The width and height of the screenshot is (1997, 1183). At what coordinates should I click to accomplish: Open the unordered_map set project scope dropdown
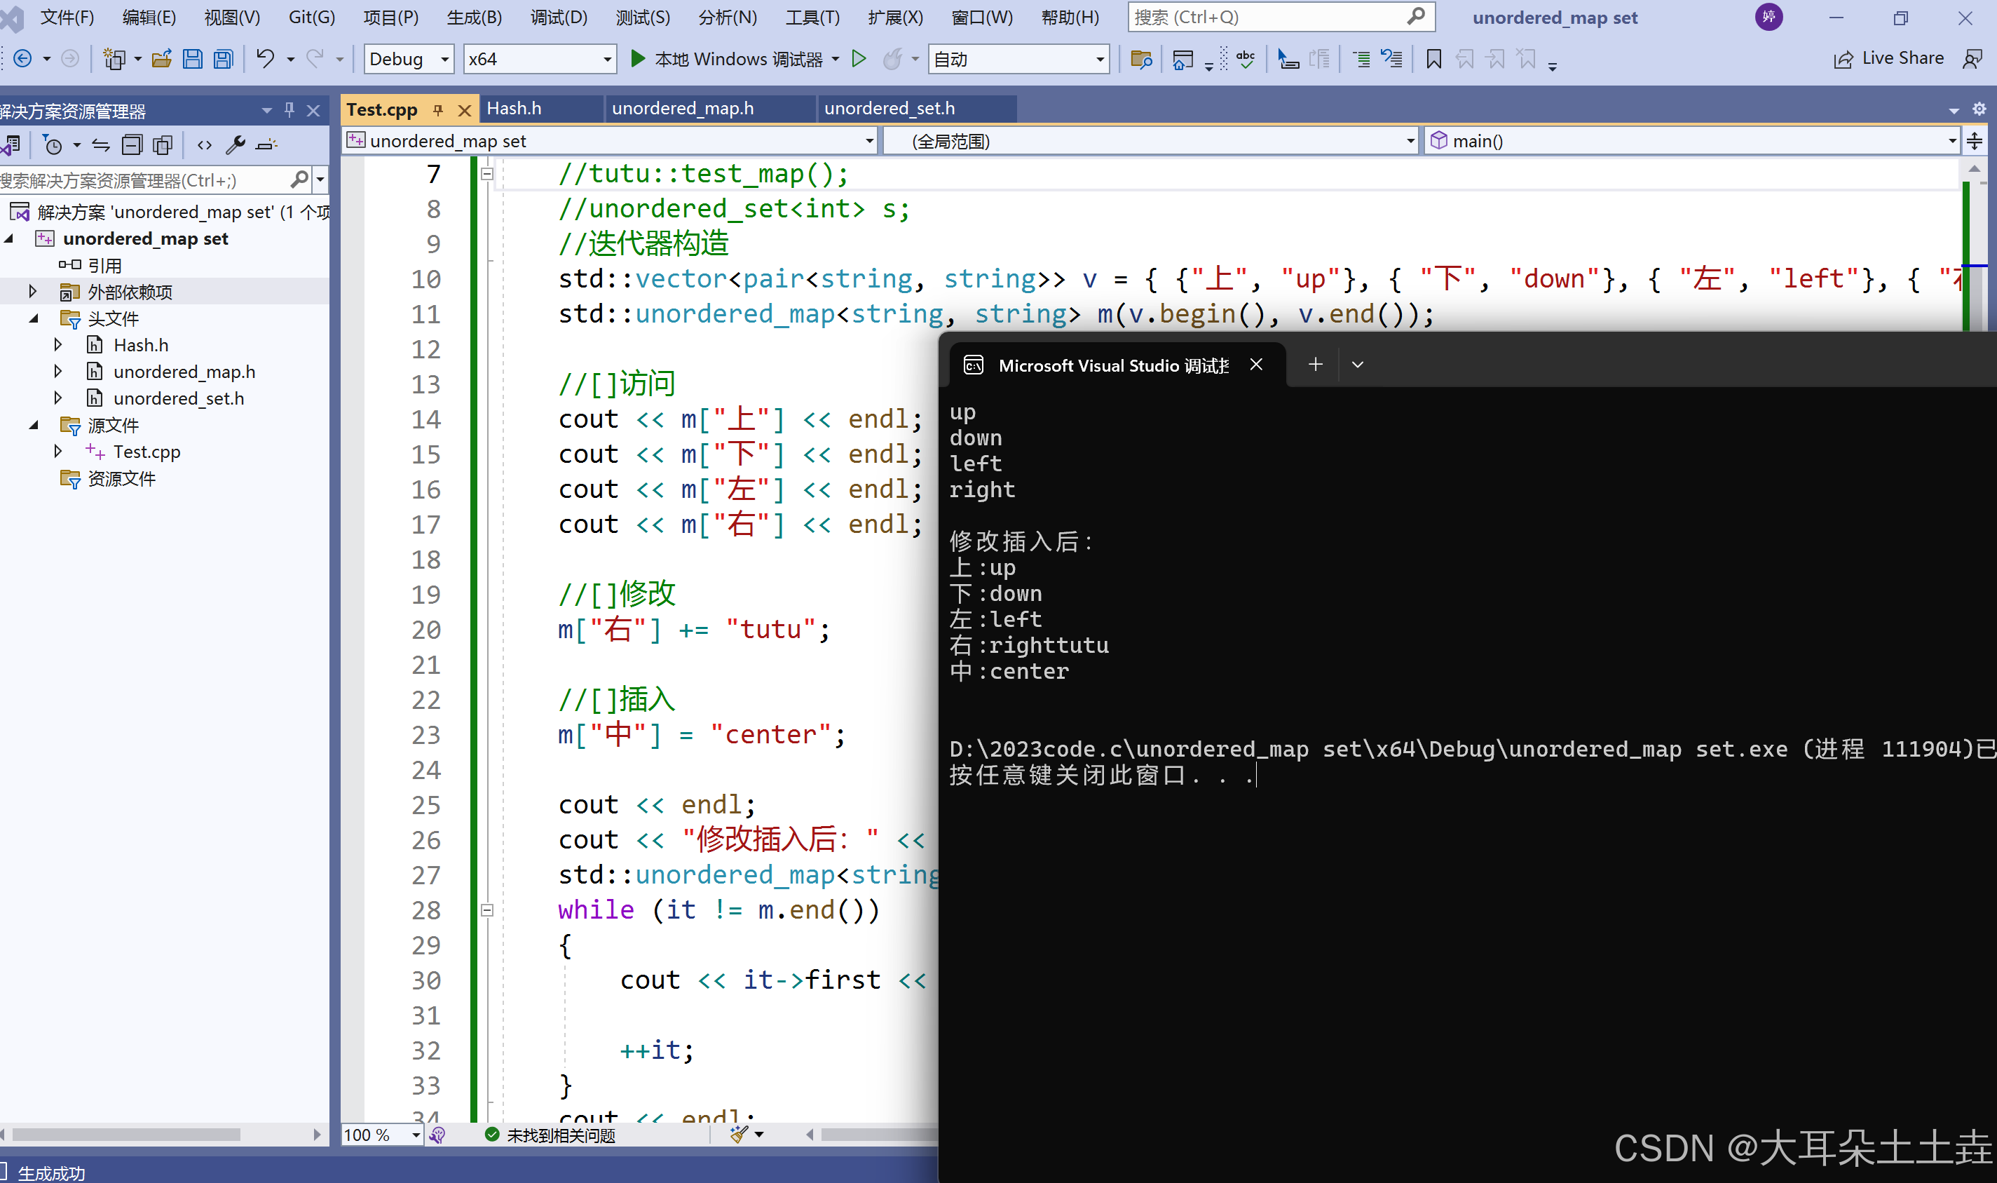(609, 141)
